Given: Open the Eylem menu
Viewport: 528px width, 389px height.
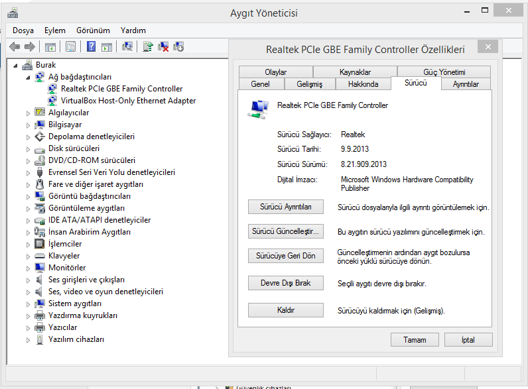Looking at the screenshot, I should (x=55, y=30).
